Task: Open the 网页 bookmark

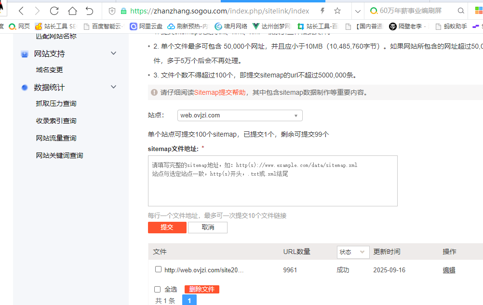Action: point(19,26)
